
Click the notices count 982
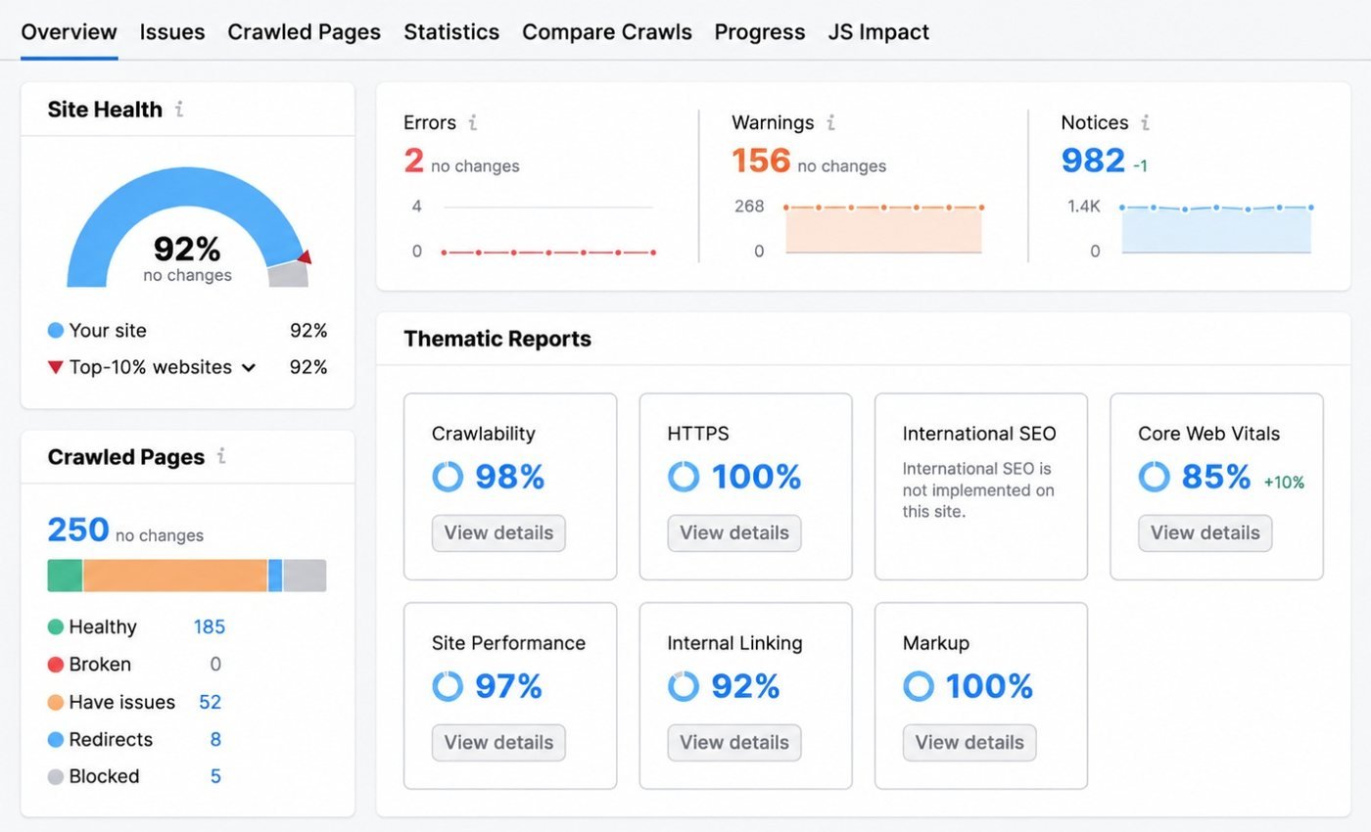click(x=1093, y=161)
